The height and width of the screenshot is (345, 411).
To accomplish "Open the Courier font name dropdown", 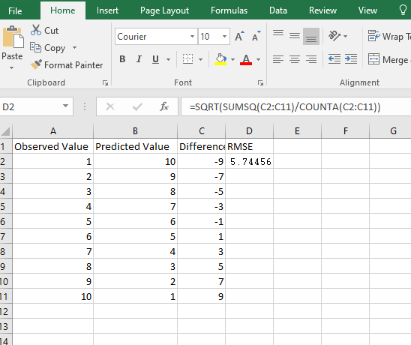I will point(192,36).
